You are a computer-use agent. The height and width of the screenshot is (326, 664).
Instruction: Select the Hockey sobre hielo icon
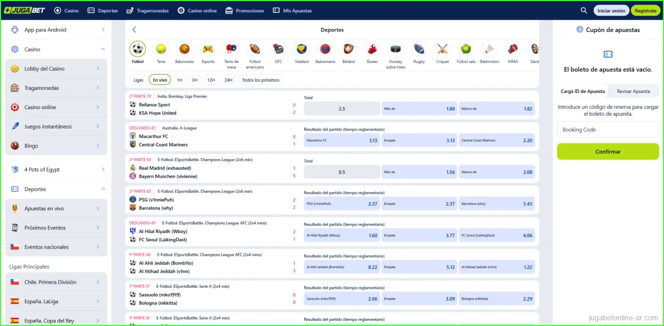coord(396,49)
